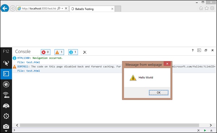This screenshot has height=133, width=217.
Task: Expand more tools arrow below camera icon
Action: 6,131
